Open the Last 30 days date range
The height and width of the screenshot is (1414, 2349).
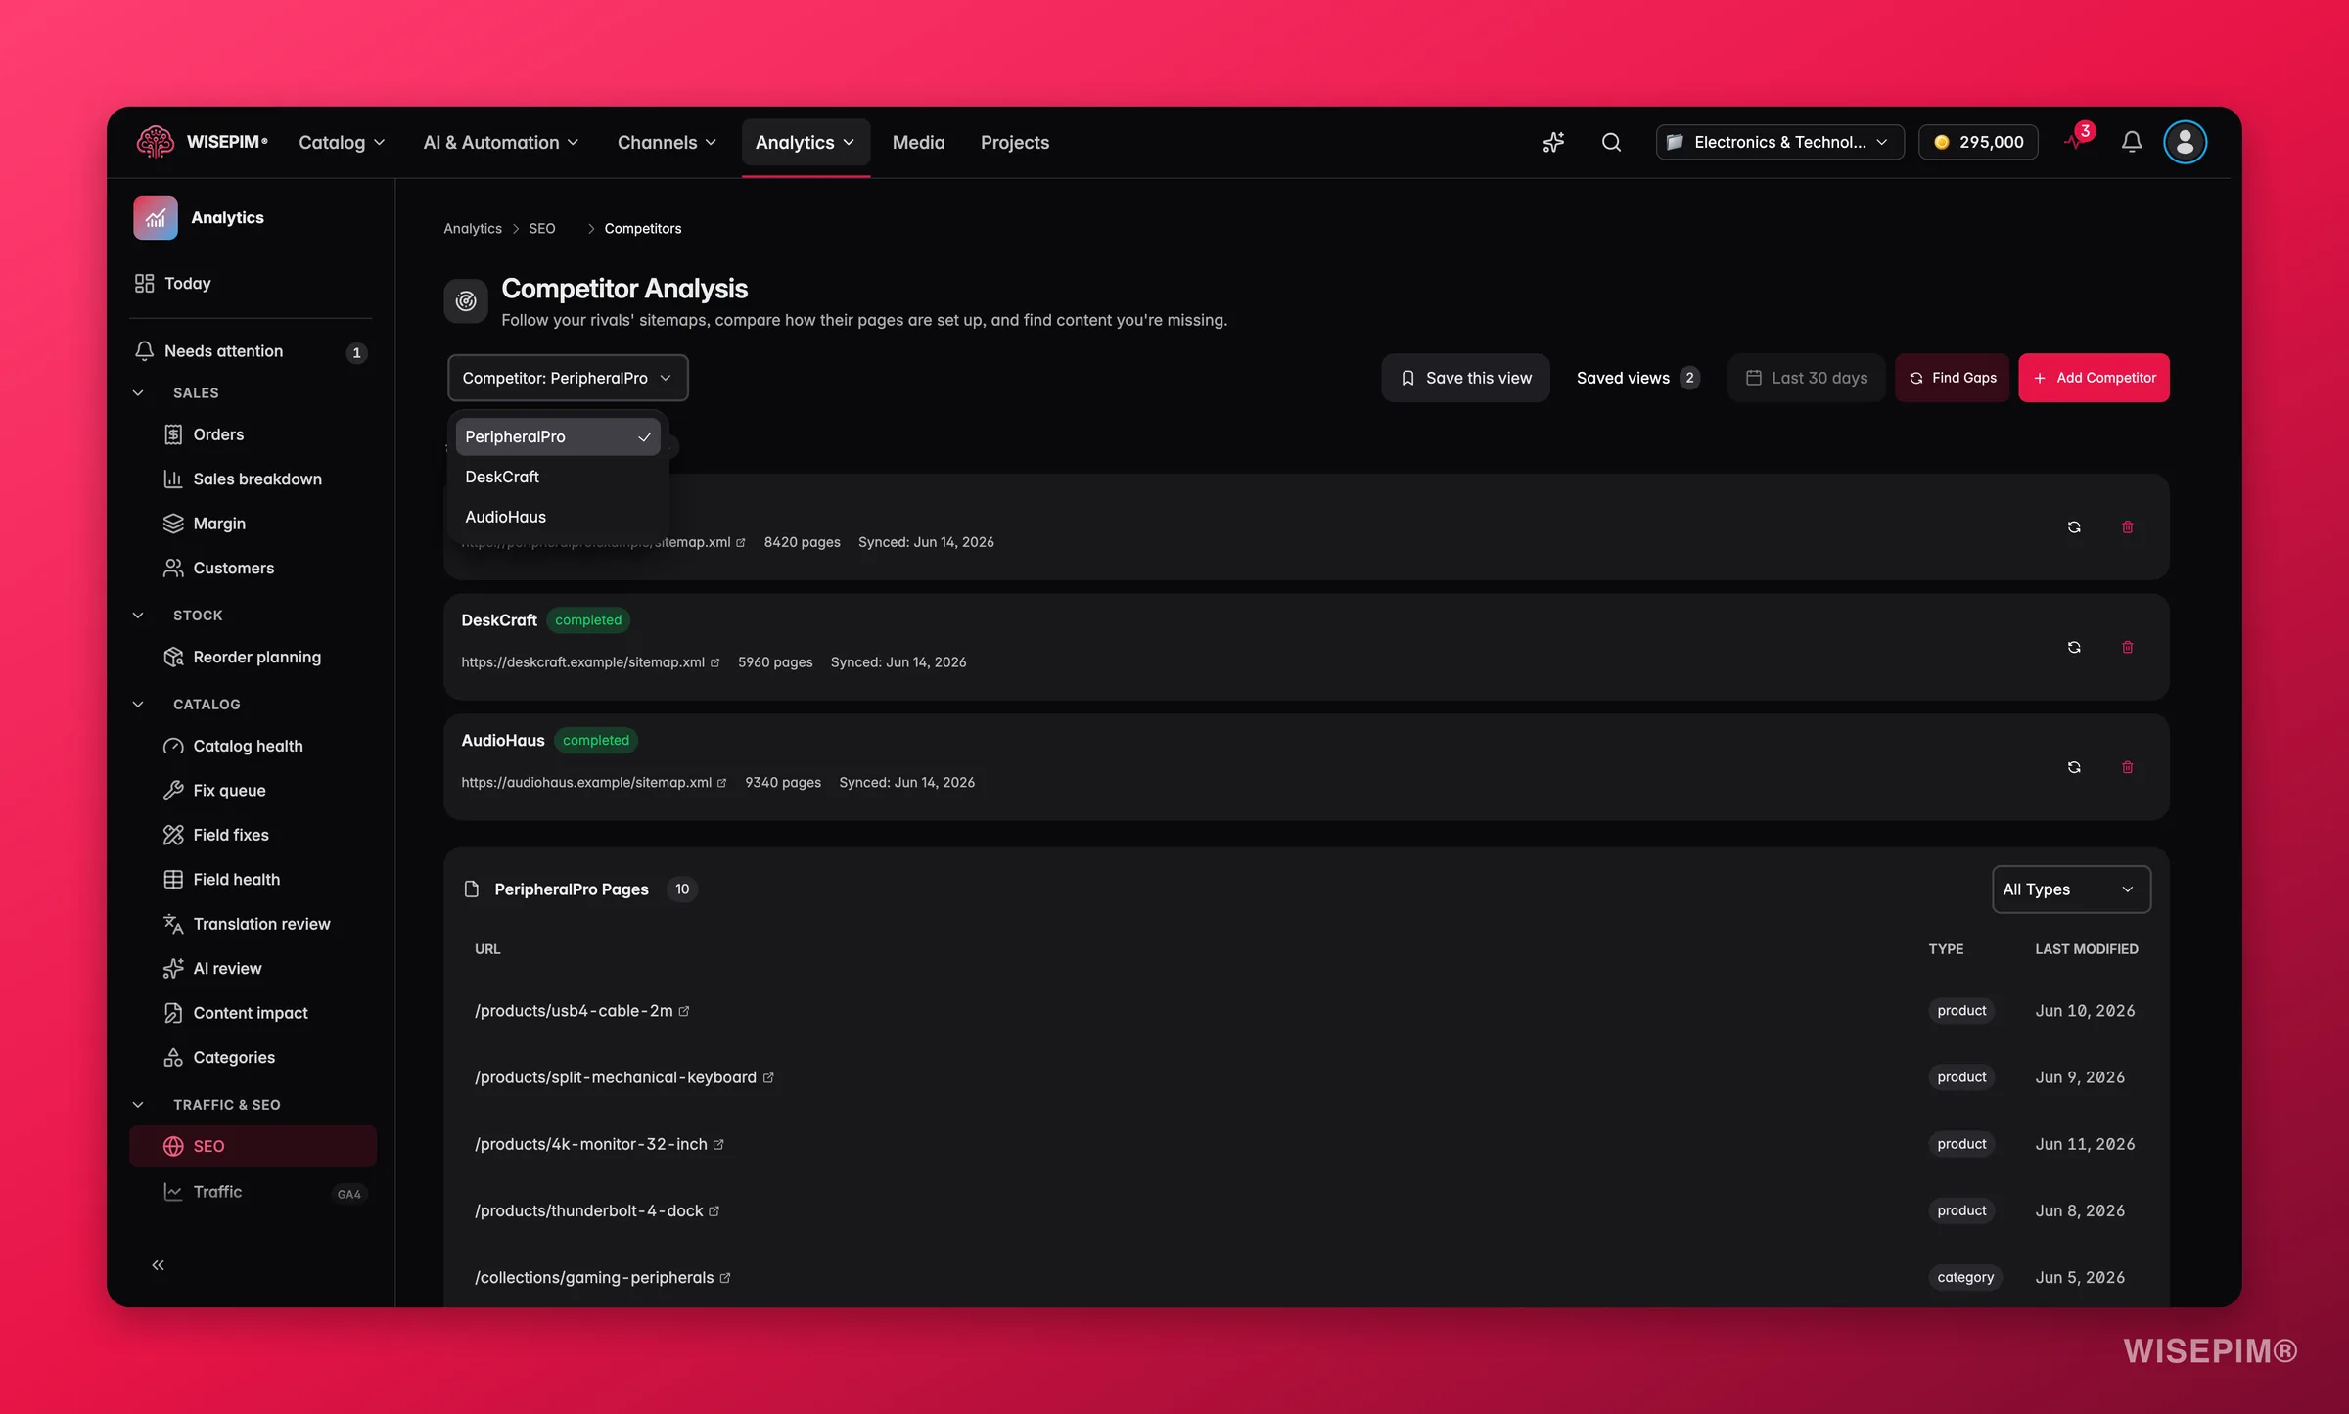(1806, 378)
